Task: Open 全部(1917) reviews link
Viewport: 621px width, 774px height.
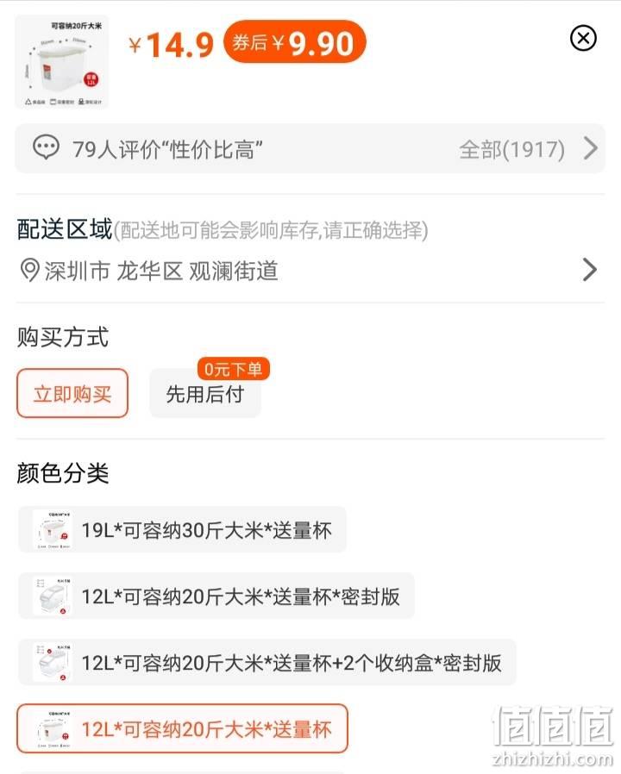Action: point(511,149)
